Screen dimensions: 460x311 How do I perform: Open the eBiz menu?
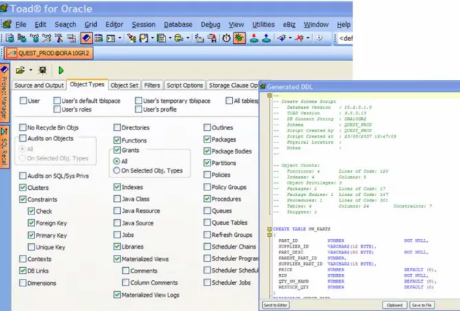[x=289, y=25]
